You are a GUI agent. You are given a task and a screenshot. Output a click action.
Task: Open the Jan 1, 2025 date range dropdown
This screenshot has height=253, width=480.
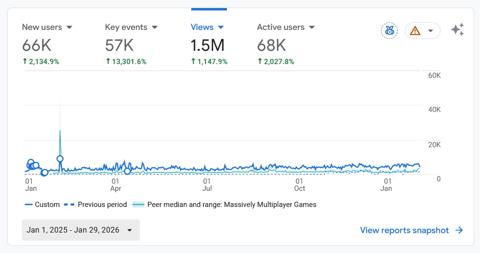(80, 230)
